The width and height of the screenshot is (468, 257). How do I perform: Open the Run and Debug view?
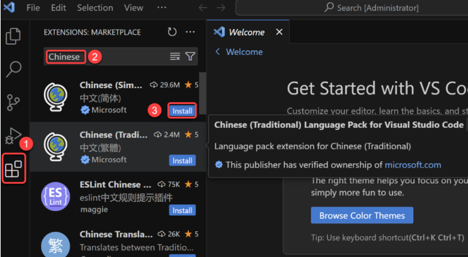pyautogui.click(x=13, y=136)
